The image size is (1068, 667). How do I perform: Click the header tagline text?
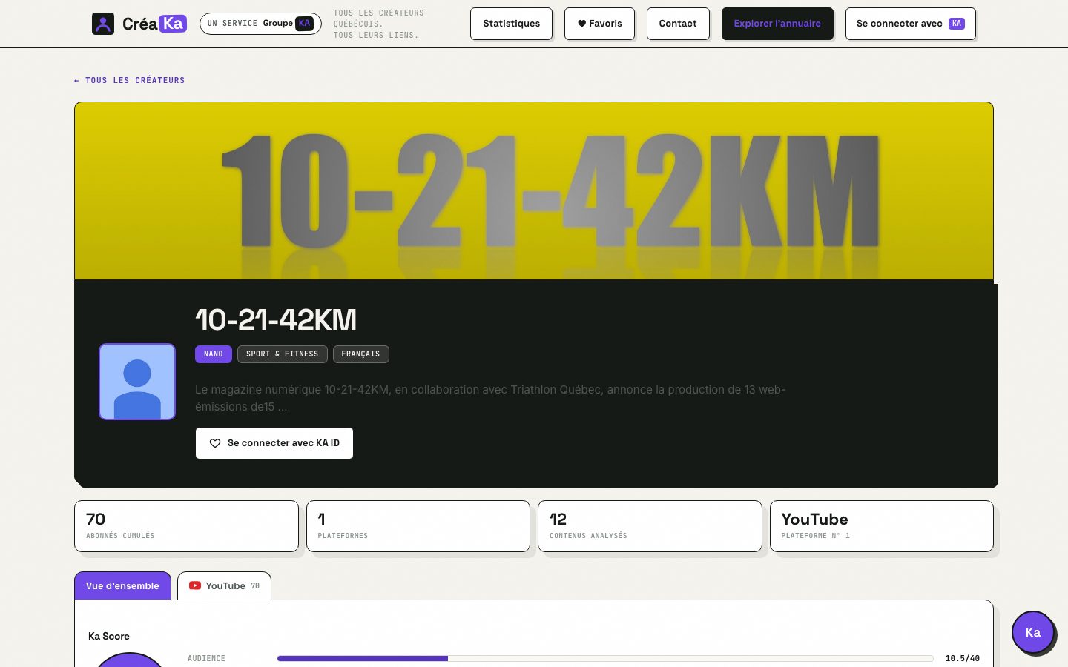coord(379,24)
